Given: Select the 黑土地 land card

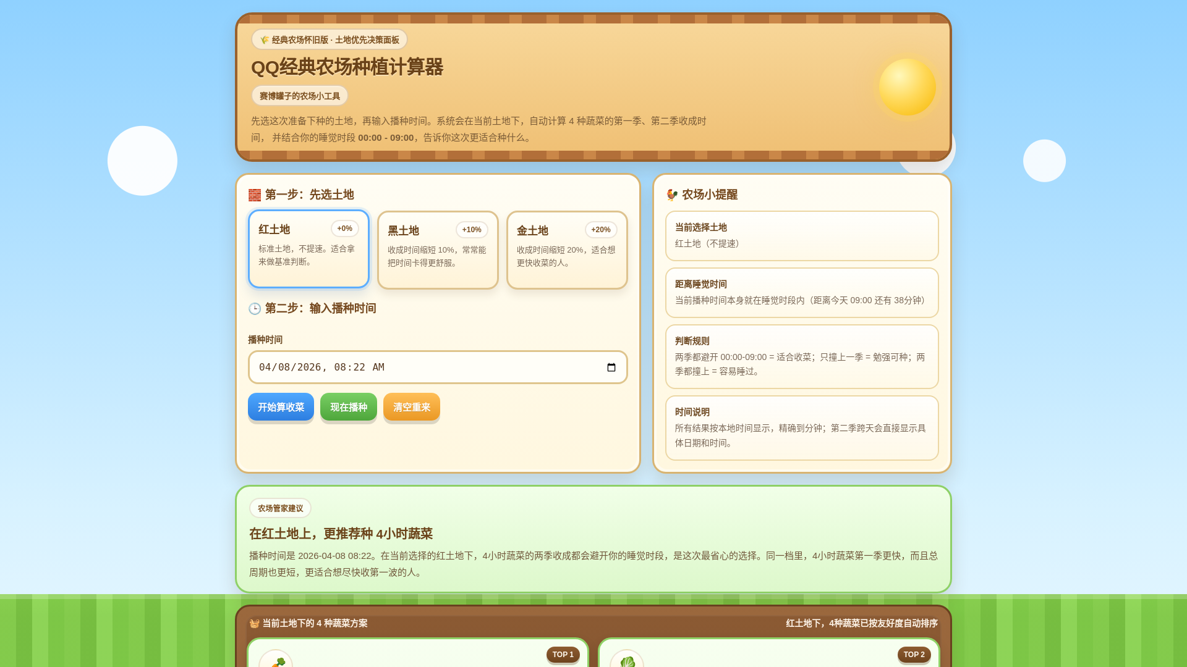Looking at the screenshot, I should pos(438,250).
